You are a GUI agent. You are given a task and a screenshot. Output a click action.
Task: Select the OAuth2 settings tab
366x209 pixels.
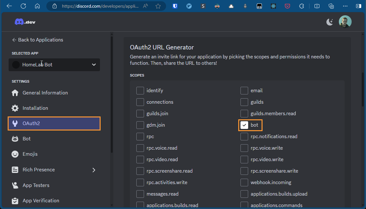click(54, 123)
